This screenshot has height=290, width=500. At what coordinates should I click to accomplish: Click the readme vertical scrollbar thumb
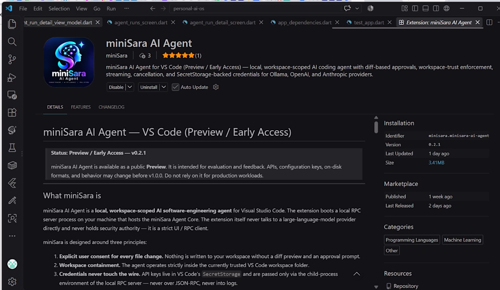[x=376, y=127]
